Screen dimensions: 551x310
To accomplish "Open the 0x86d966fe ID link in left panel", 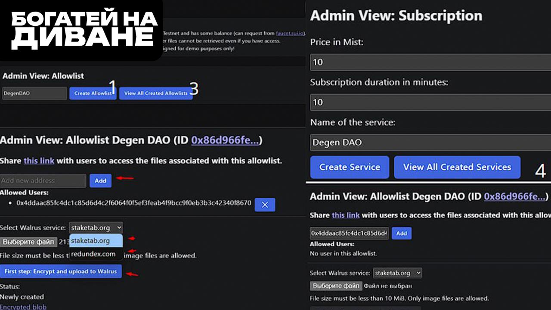I will 225,140.
